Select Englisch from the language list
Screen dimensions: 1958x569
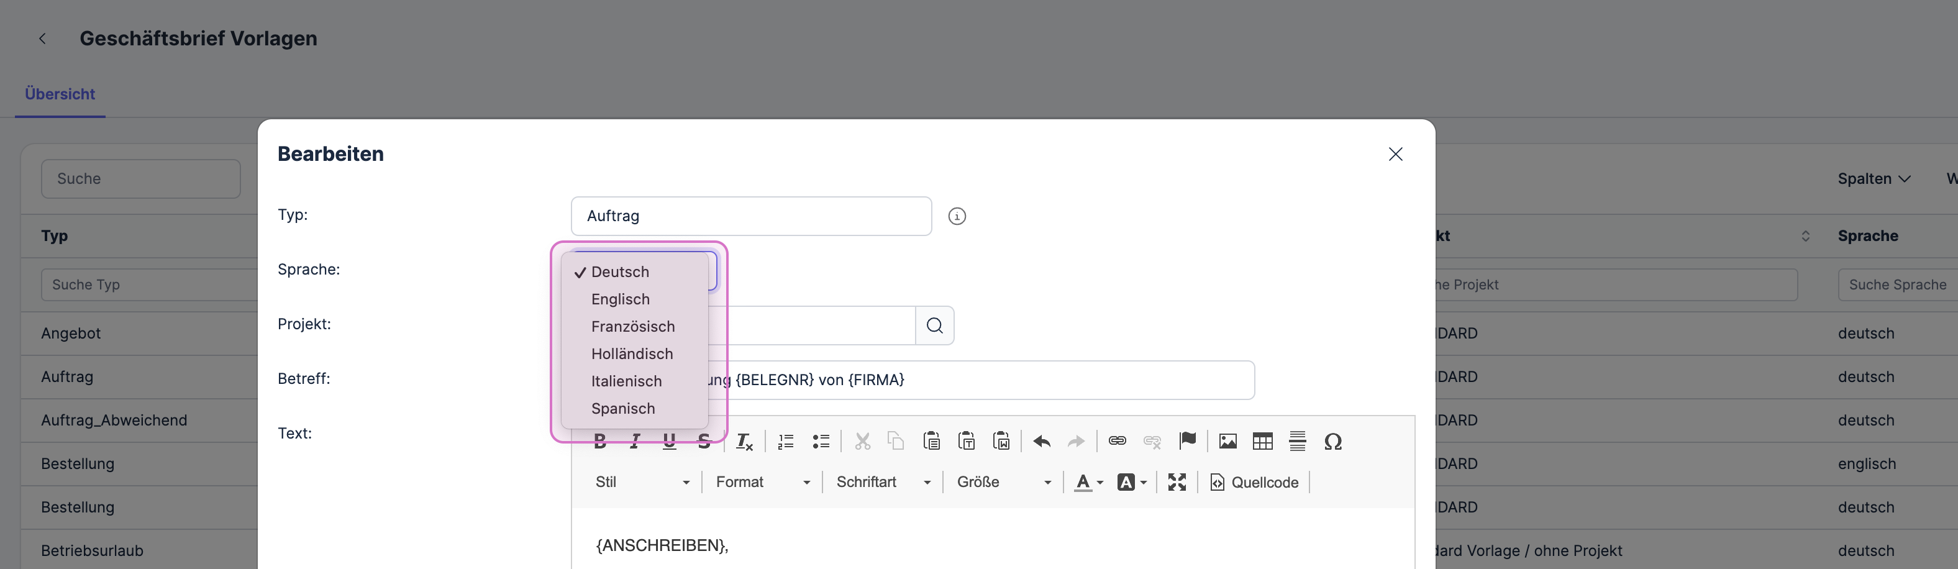[620, 299]
